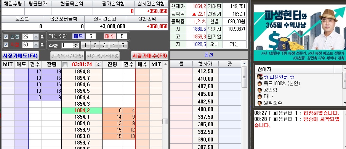Screen dimensions: 346x149
Task: Select strike price 395.00
Action: click(x=206, y=125)
